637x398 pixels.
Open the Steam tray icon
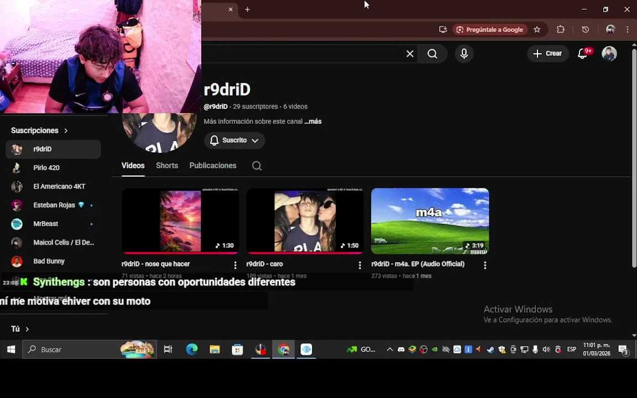point(491,349)
